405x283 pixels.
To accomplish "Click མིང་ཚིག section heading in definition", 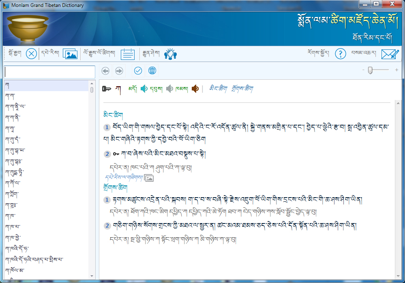I will coord(113,115).
